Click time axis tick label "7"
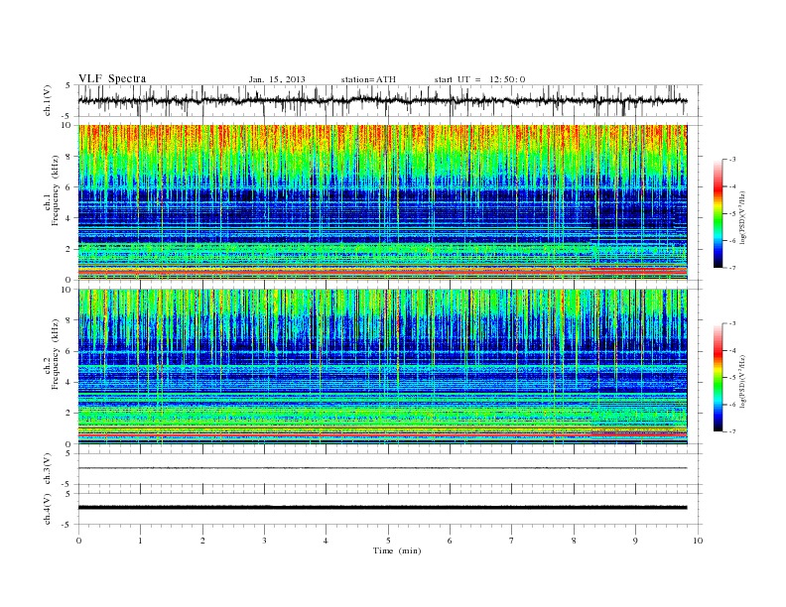 [512, 541]
